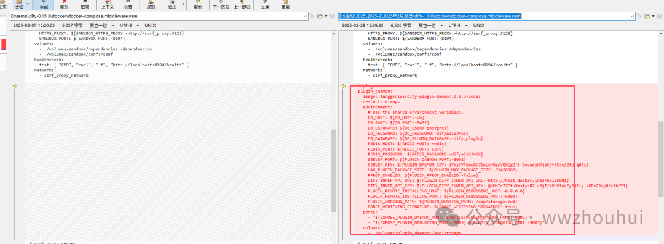664x244 pixels.
Task: Expand the left path history dropdown
Action: (x=306, y=16)
